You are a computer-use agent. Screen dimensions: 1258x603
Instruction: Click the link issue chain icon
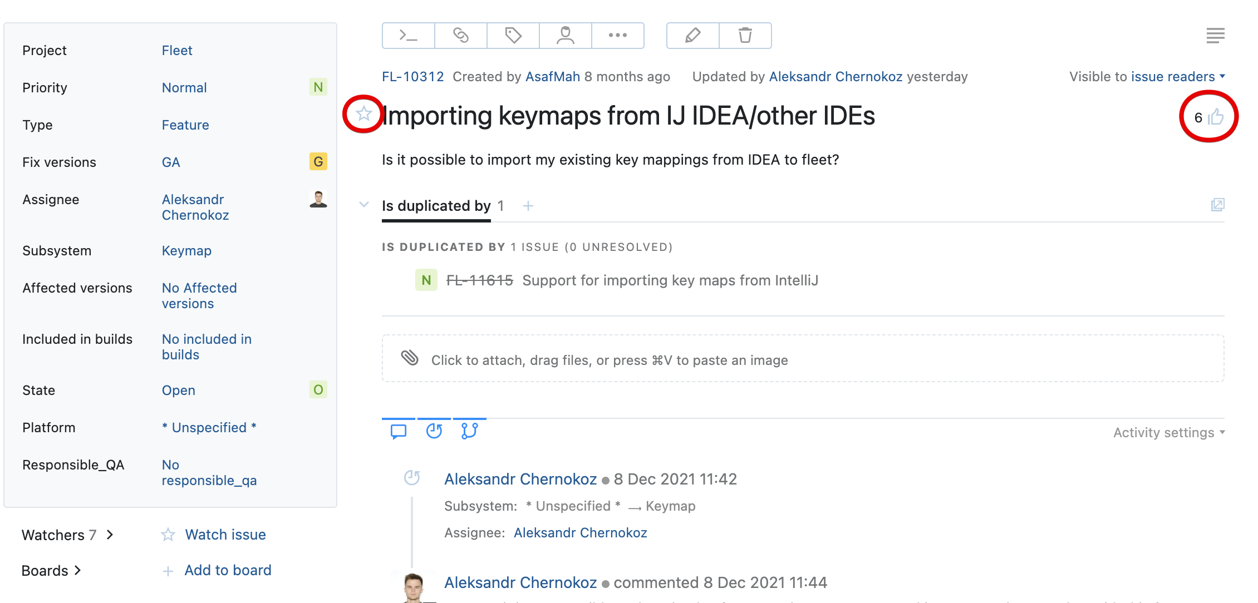click(461, 36)
